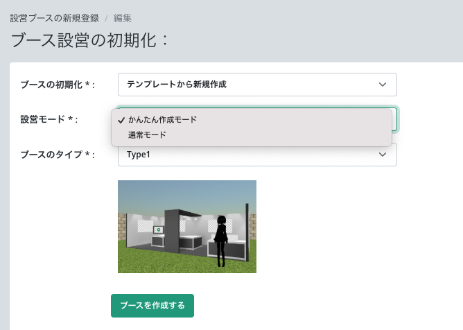Screen dimensions: 463x330
Task: Click the 編集 breadcrumb item
Action: [123, 18]
